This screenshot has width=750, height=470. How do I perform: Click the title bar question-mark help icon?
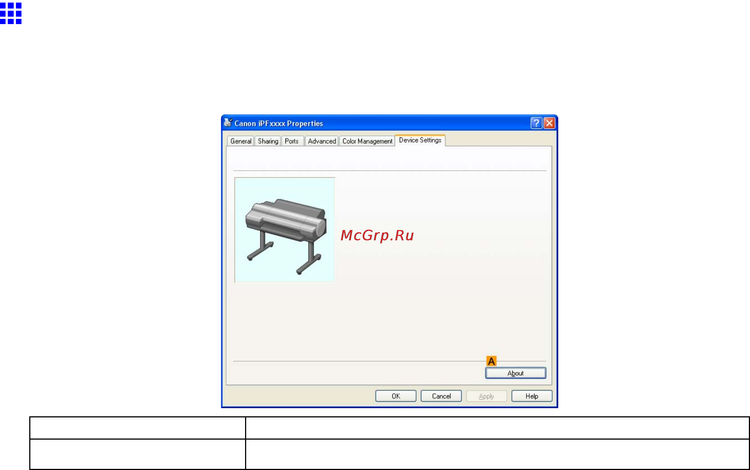pyautogui.click(x=536, y=123)
